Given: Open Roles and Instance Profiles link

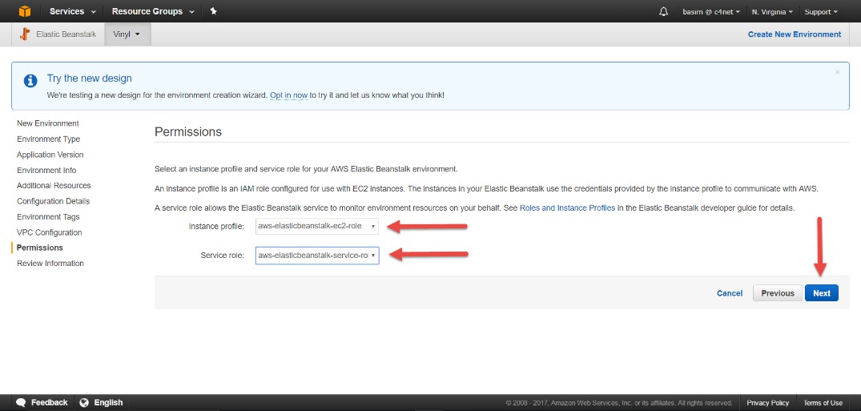Looking at the screenshot, I should (567, 208).
